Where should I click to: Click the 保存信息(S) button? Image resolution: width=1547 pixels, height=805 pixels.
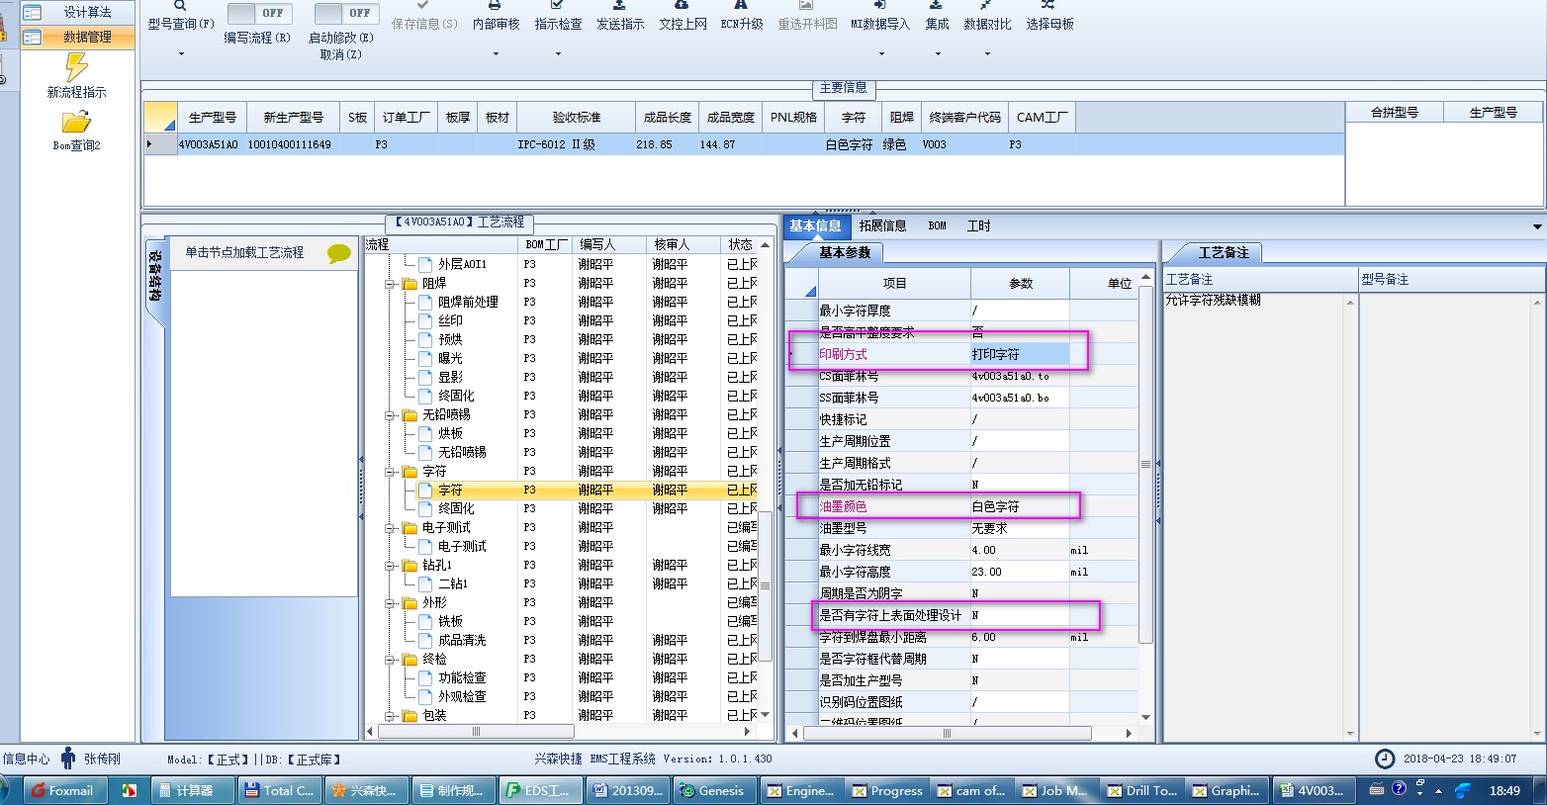(424, 17)
